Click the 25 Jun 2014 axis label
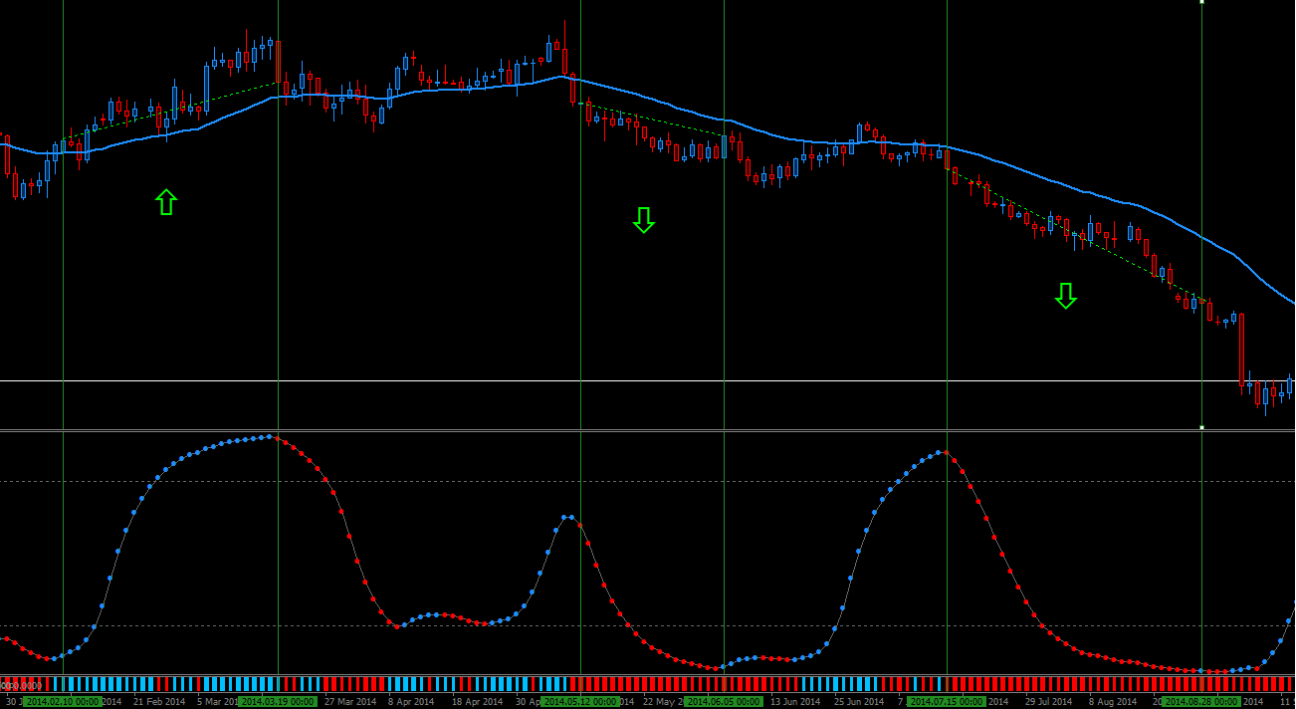1296x709 pixels. coord(858,702)
